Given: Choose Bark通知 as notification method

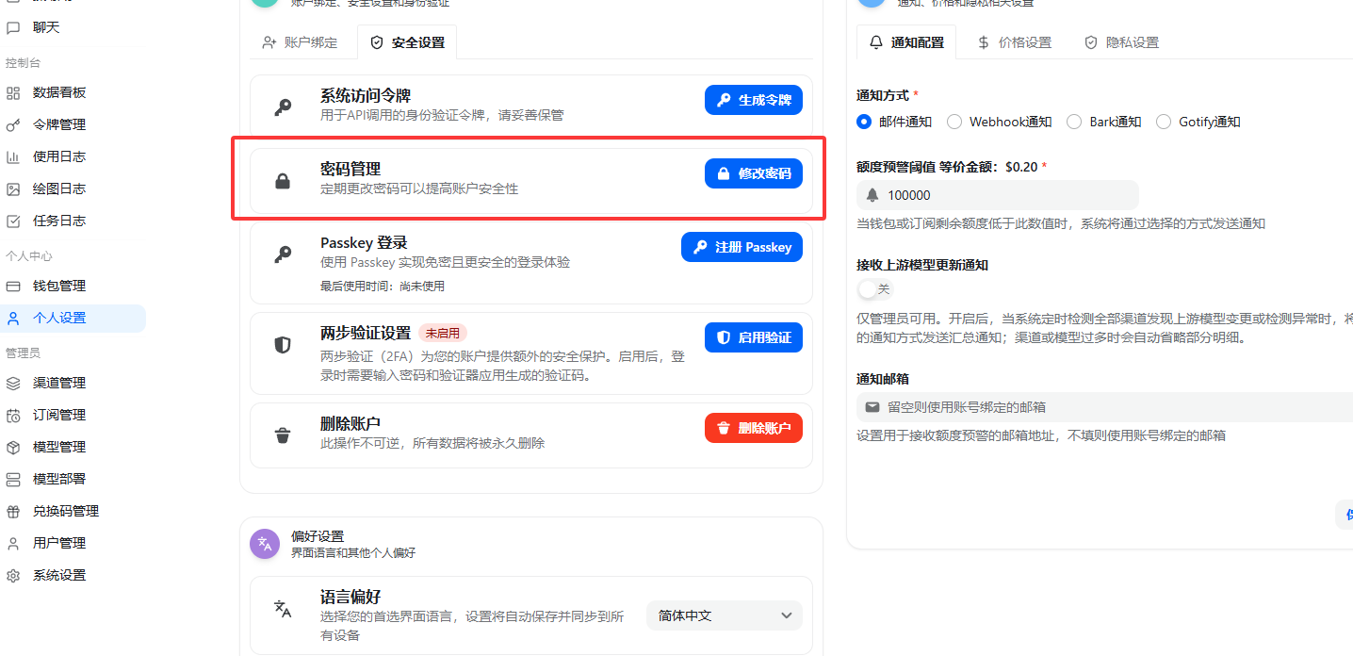Looking at the screenshot, I should click(1074, 122).
